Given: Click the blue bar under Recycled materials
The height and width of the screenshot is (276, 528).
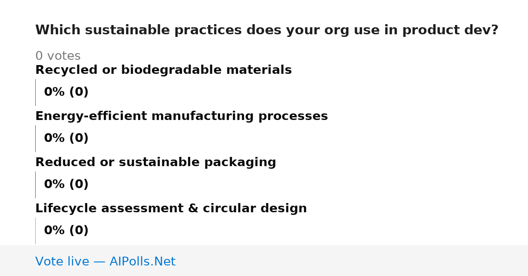Looking at the screenshot, I should [x=35, y=92].
